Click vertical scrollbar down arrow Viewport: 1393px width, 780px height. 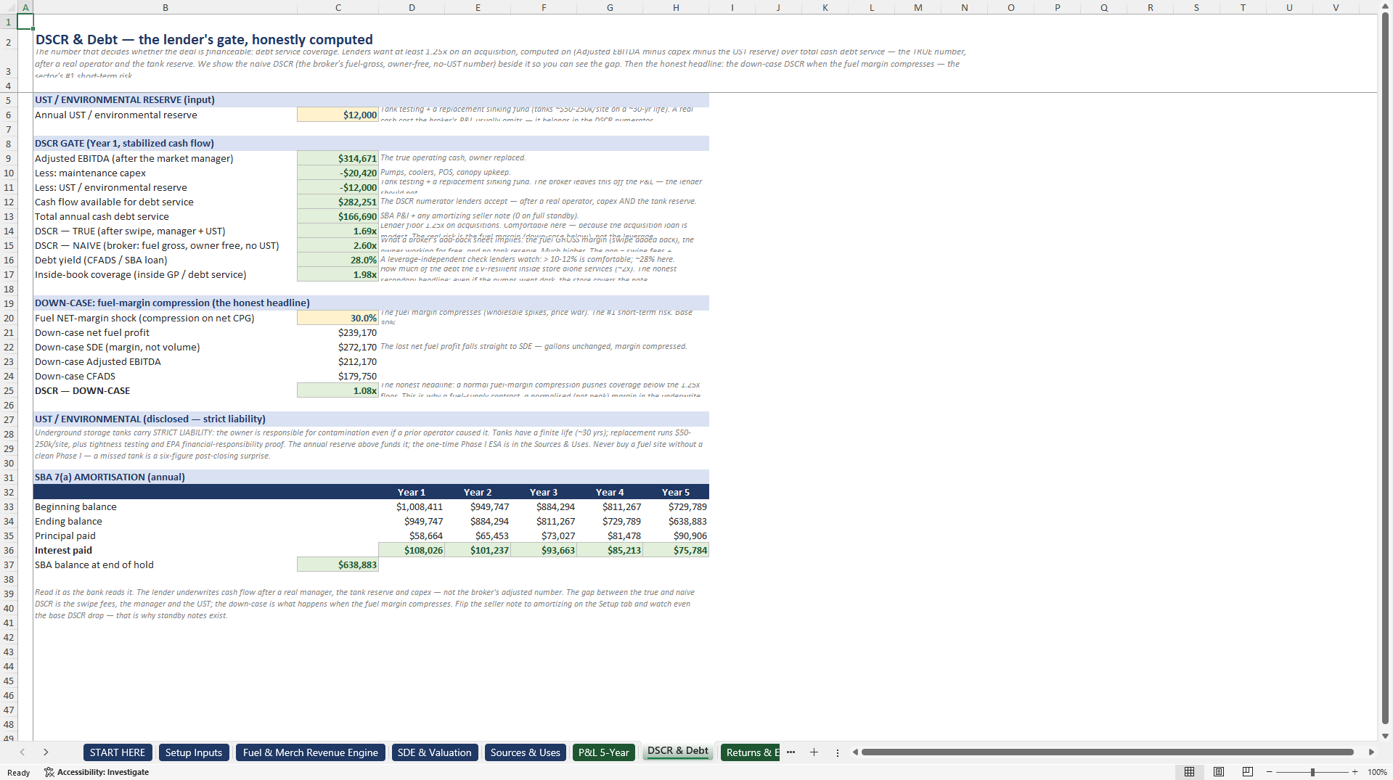1385,736
